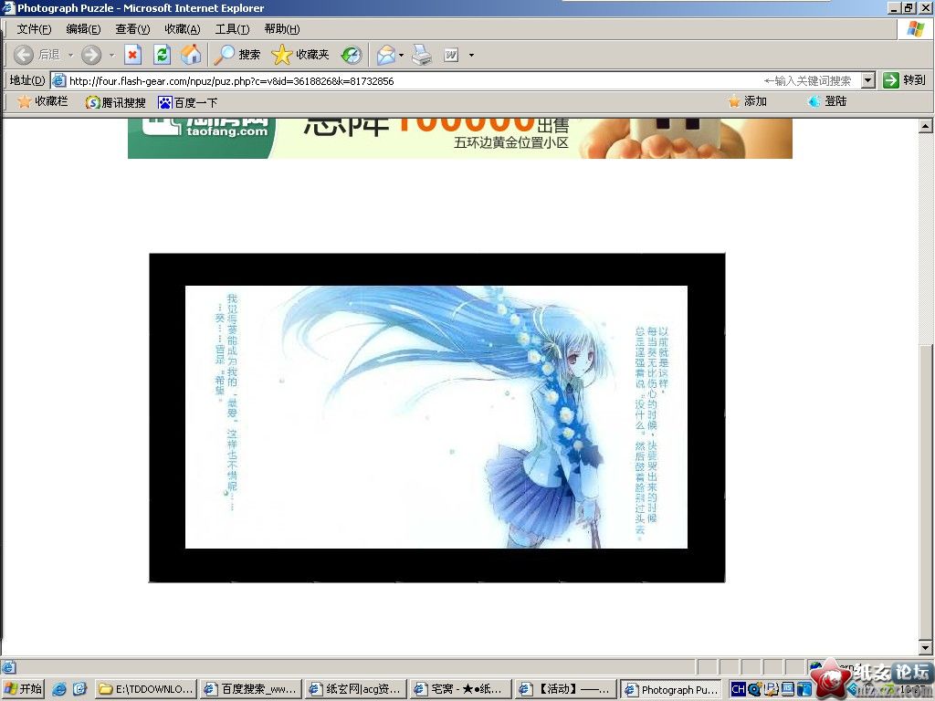Click the Edit with Word icon
This screenshot has height=701, width=935.
tap(451, 55)
